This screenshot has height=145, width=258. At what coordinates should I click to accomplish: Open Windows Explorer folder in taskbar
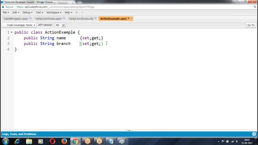29,141
